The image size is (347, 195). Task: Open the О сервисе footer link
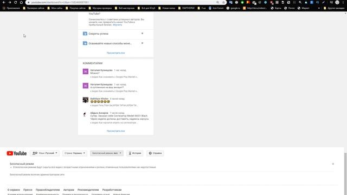click(14, 190)
